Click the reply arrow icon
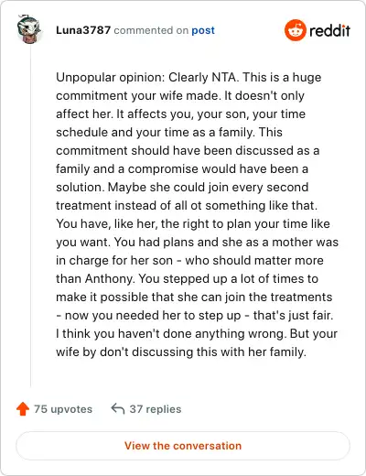 (x=118, y=408)
